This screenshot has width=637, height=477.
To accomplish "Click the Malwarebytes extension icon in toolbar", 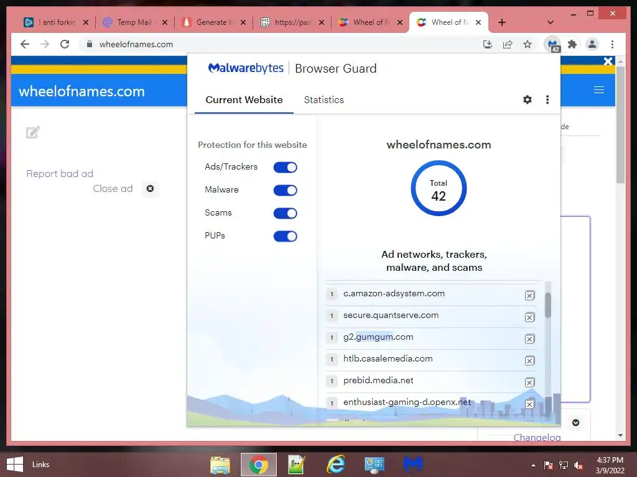I will pos(552,44).
